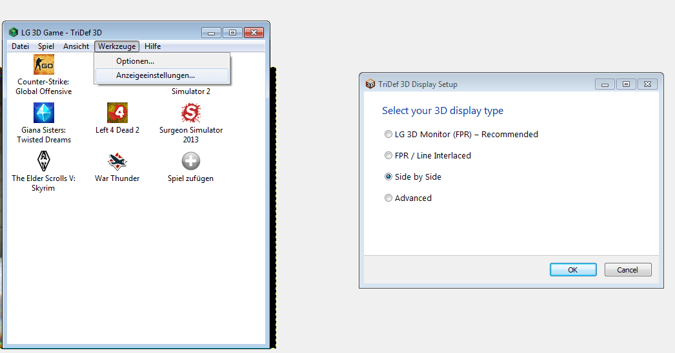The height and width of the screenshot is (353, 675).
Task: Open the Ansicht menu
Action: (x=76, y=46)
